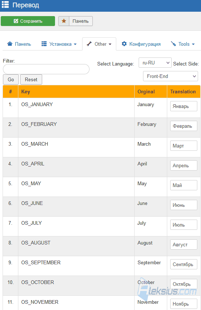This screenshot has width=201, height=310.
Task: Click the original text February
Action: tap(147, 124)
